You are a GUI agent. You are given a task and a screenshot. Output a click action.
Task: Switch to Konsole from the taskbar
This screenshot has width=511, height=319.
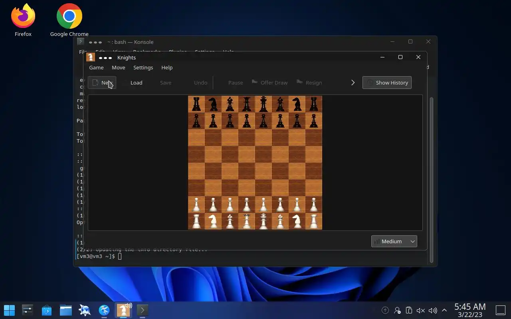coord(143,310)
